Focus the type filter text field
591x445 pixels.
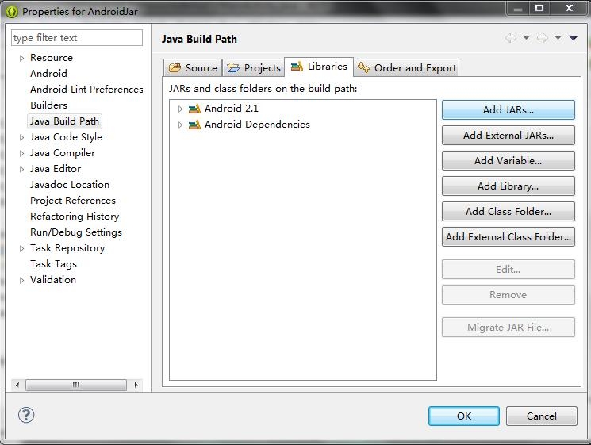pyautogui.click(x=77, y=38)
